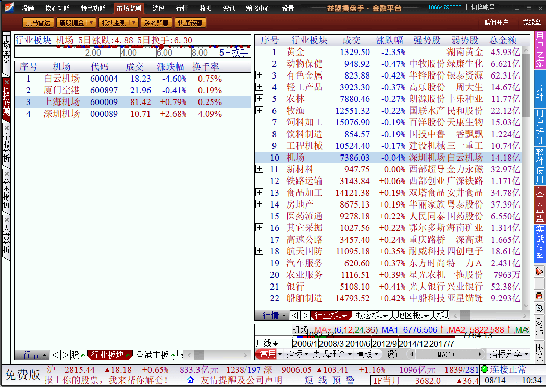Viewport: 546px width, 387px height.
Task: Click the left arrow beside MACD
Action: [412, 354]
